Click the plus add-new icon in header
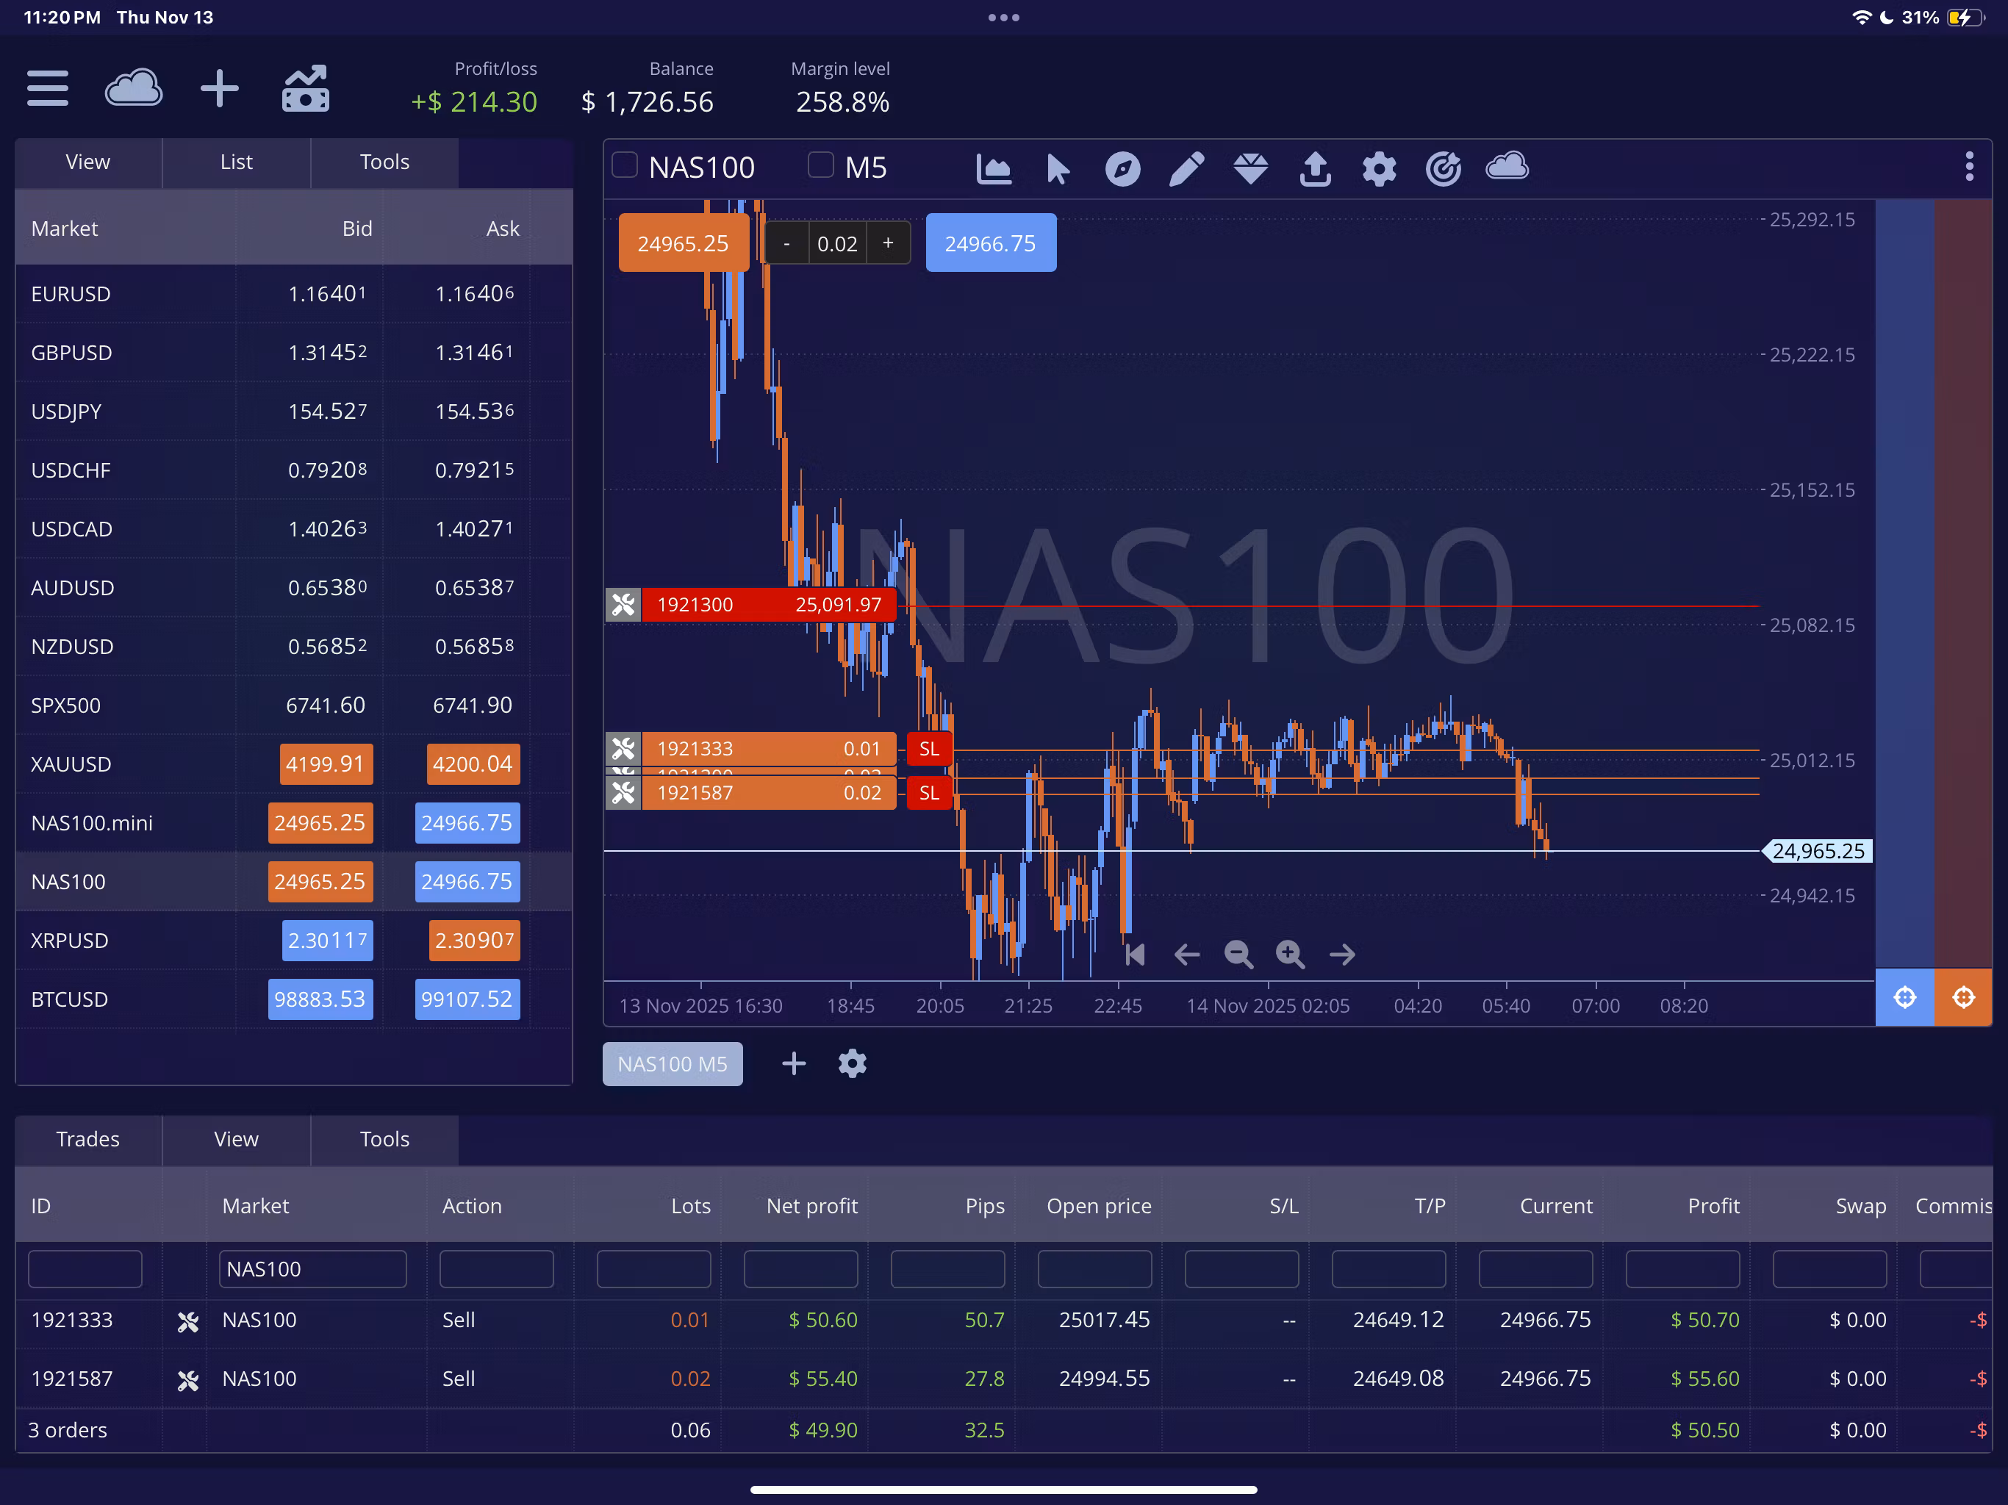This screenshot has height=1505, width=2008. tap(220, 88)
